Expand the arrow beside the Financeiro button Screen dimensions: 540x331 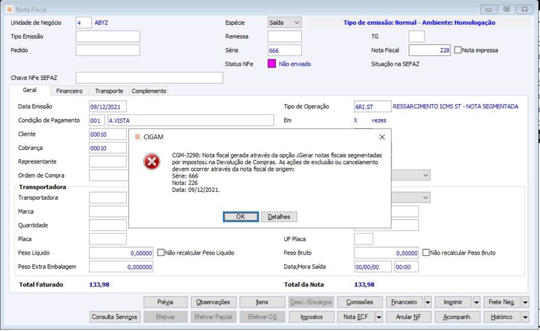(x=428, y=303)
